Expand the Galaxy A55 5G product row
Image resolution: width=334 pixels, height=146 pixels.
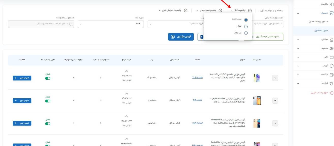(275, 78)
